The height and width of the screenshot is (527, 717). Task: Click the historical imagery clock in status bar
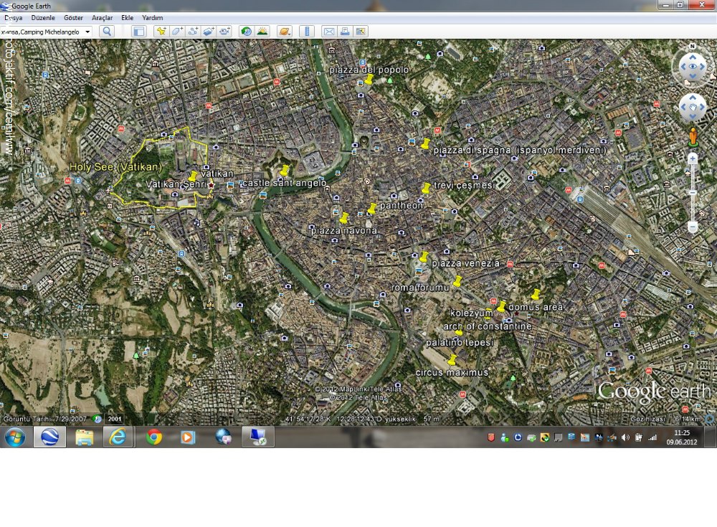97,419
